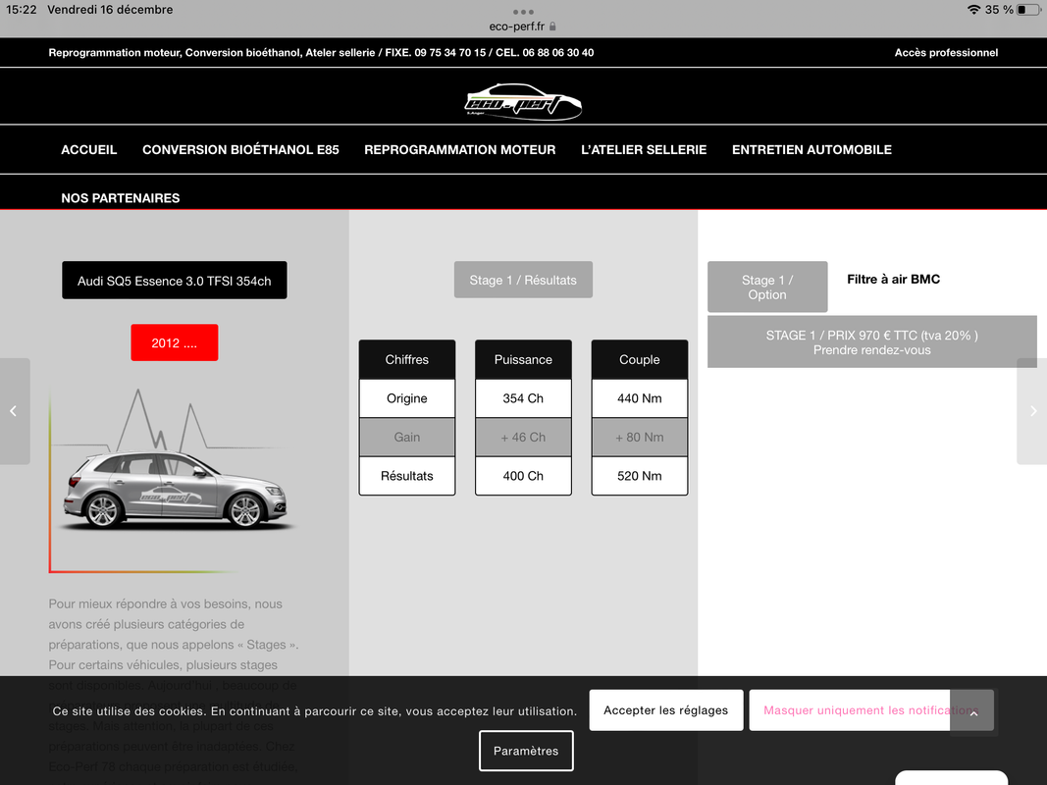Viewport: 1047px width, 785px height.
Task: Open the ACCUEIL menu item
Action: click(89, 149)
